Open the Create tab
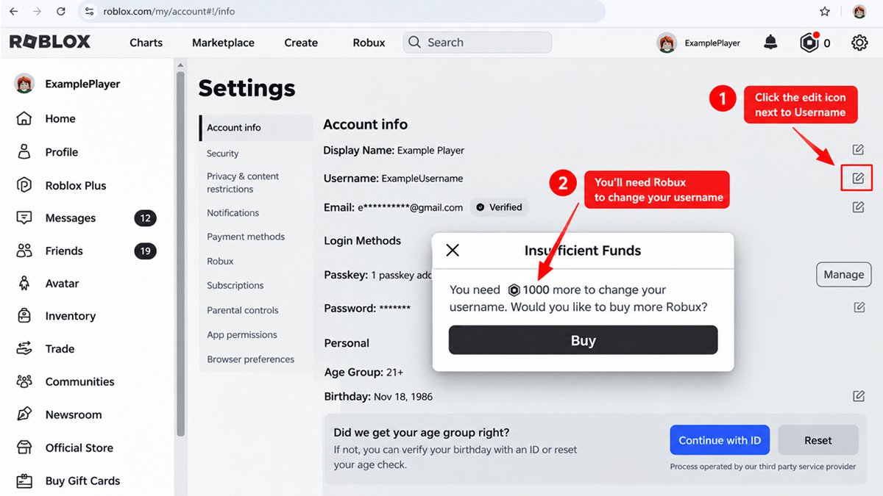The width and height of the screenshot is (883, 496). [301, 43]
